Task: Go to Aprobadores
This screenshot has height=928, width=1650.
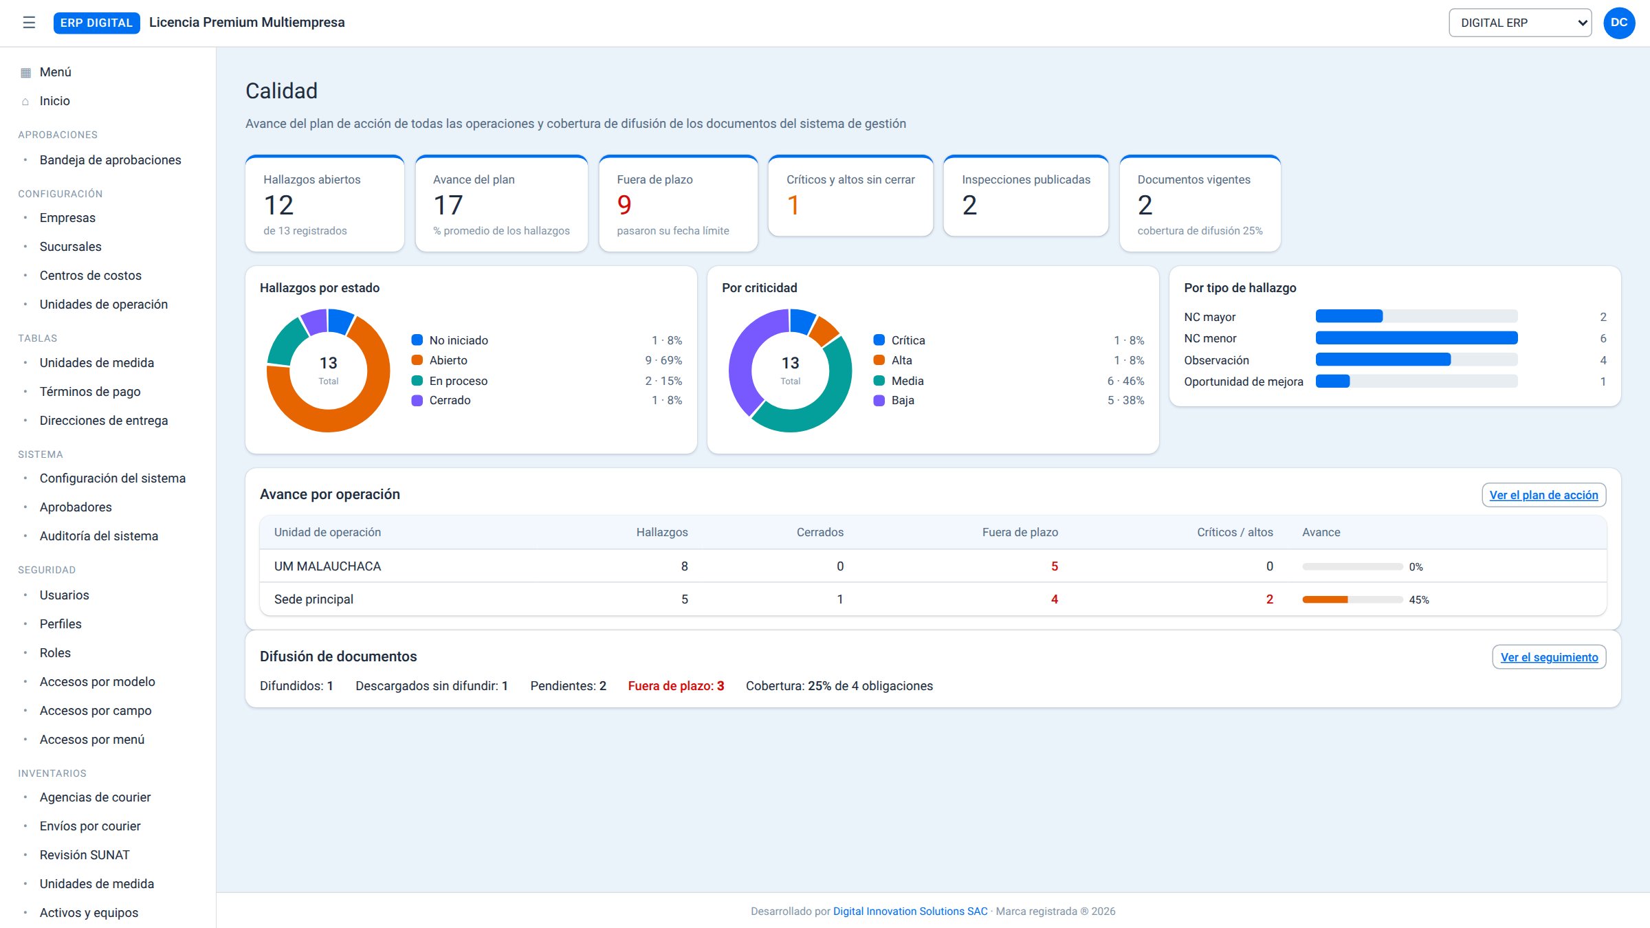Action: [76, 507]
